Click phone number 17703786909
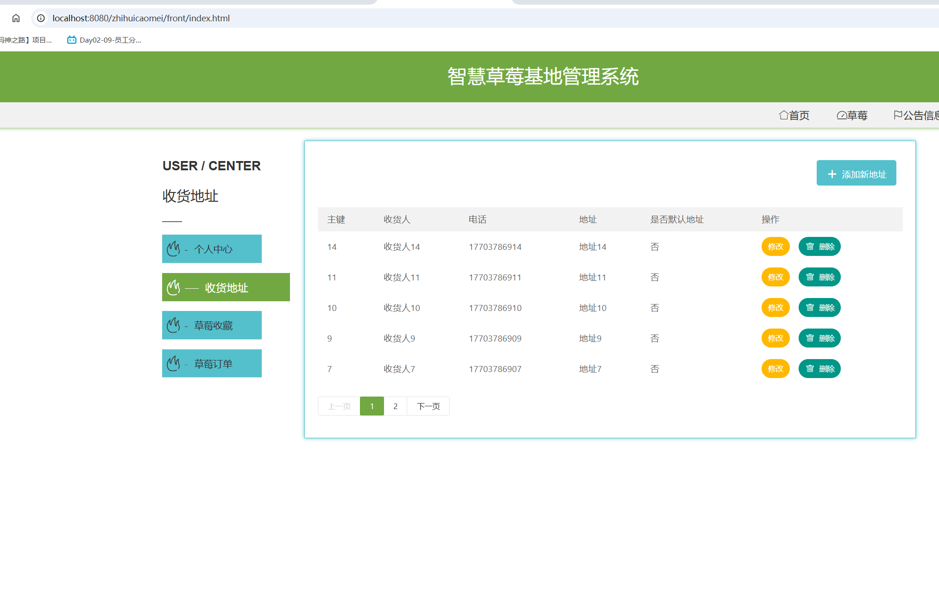 (x=495, y=338)
